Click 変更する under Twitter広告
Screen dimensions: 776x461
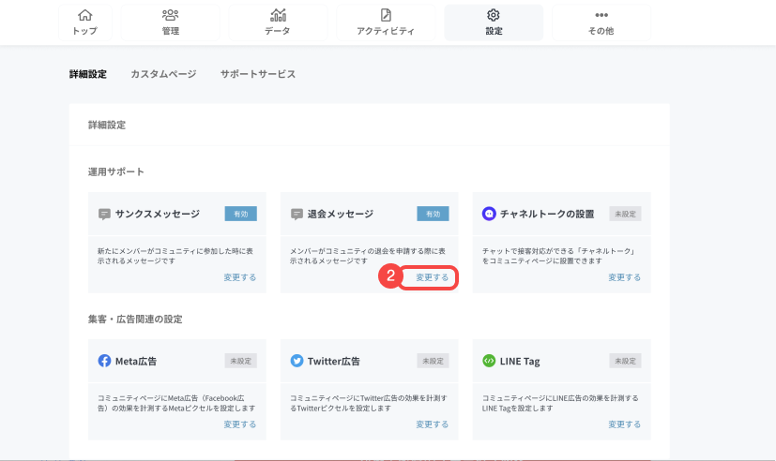click(x=432, y=424)
